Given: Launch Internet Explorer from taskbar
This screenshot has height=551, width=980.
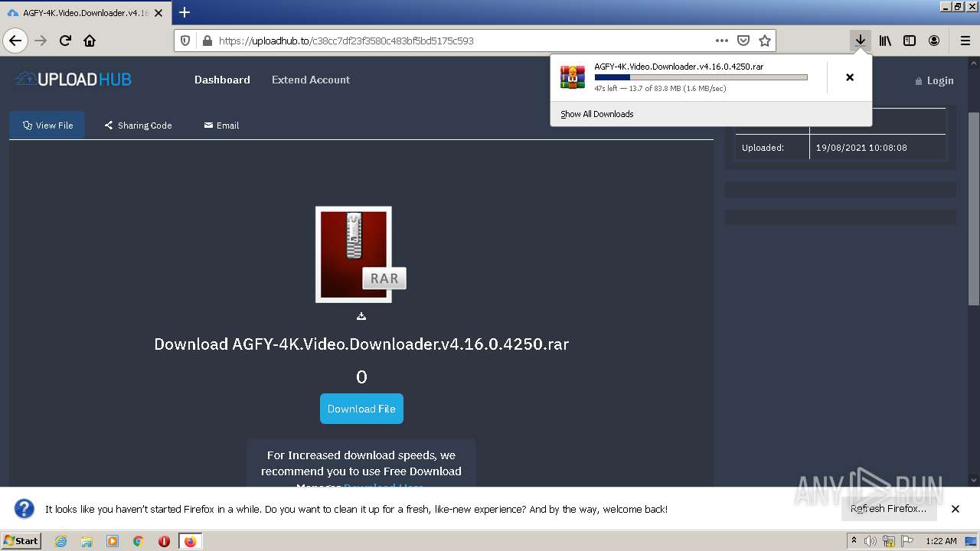Looking at the screenshot, I should 61,541.
